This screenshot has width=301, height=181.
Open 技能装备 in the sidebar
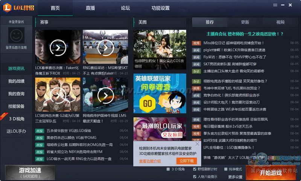pos(16,106)
